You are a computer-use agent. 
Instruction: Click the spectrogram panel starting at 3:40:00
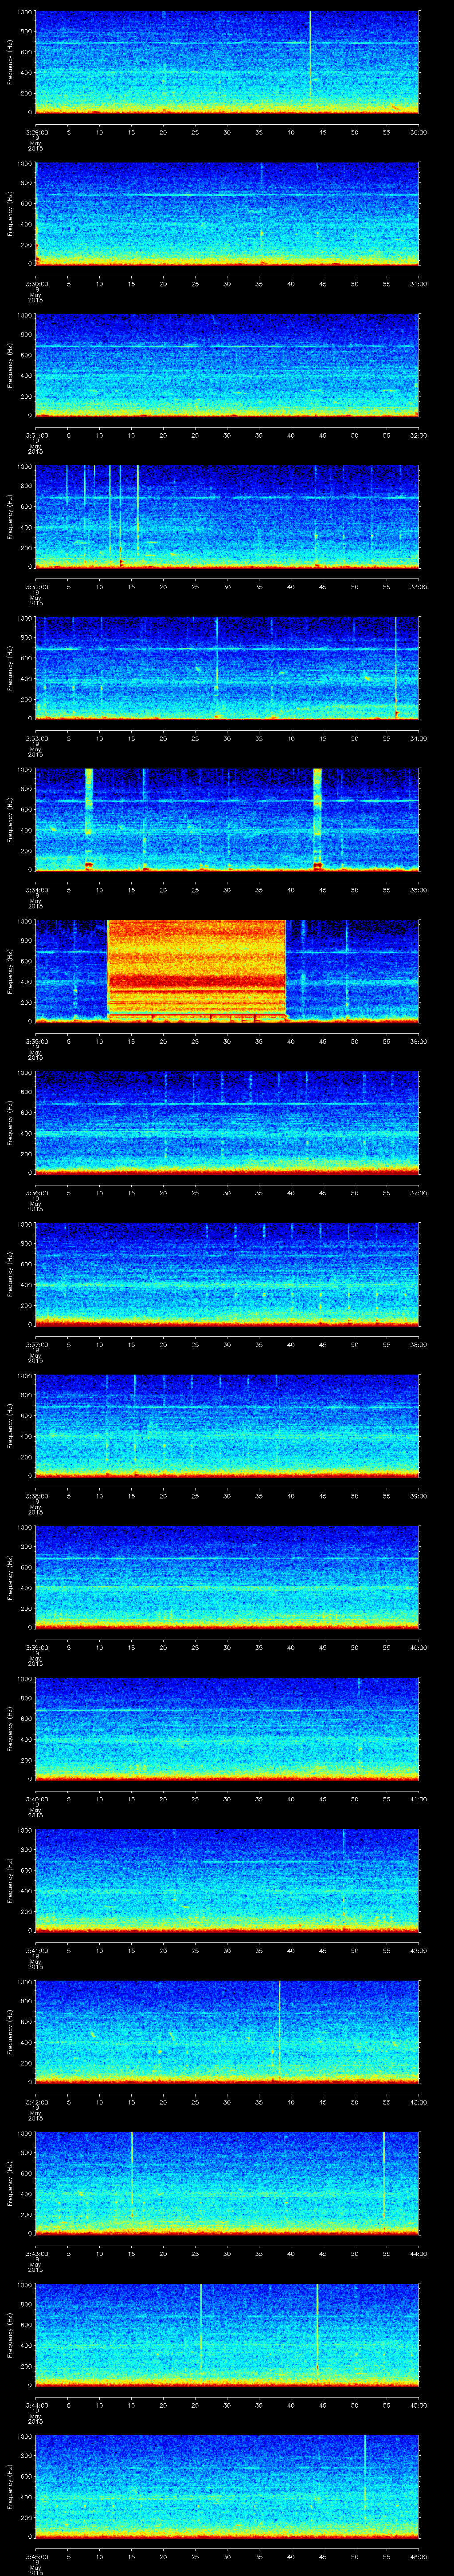pyautogui.click(x=227, y=1729)
